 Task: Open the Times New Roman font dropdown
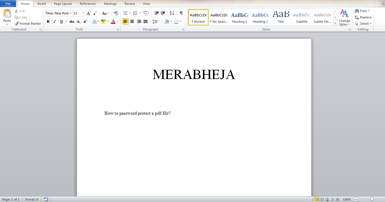pyautogui.click(x=71, y=13)
